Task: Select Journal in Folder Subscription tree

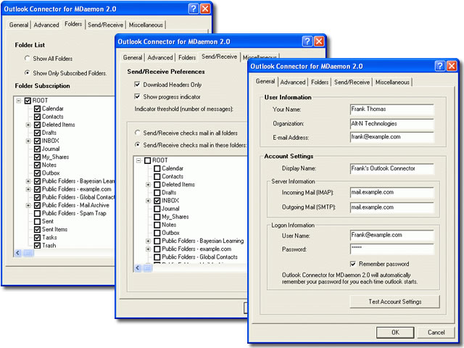Action: 51,149
